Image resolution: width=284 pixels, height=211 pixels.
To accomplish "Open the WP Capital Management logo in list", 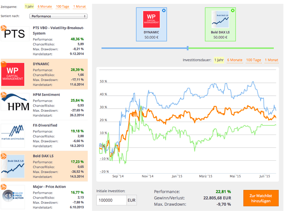I will tap(13, 74).
